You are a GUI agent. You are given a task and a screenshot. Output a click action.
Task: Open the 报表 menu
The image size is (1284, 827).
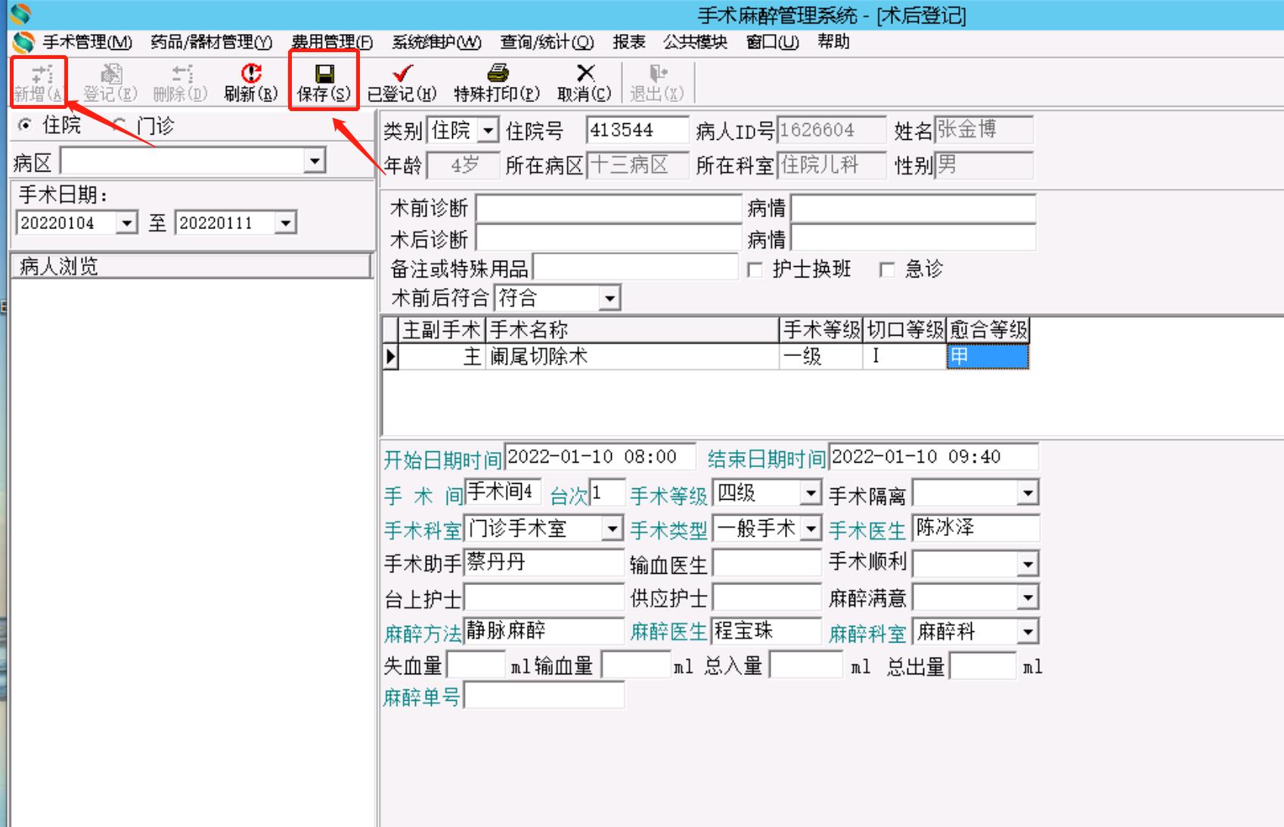[629, 42]
